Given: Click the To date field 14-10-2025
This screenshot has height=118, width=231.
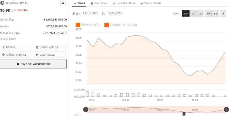Looking at the screenshot, I should pyautogui.click(x=115, y=13).
